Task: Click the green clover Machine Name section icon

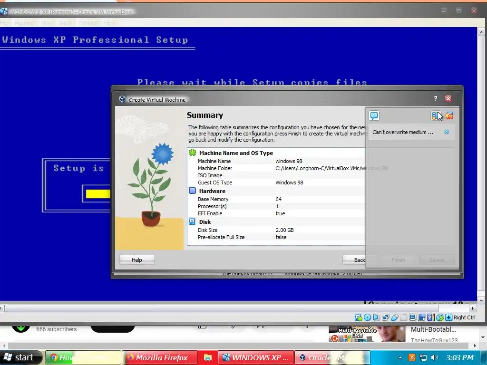Action: [192, 153]
